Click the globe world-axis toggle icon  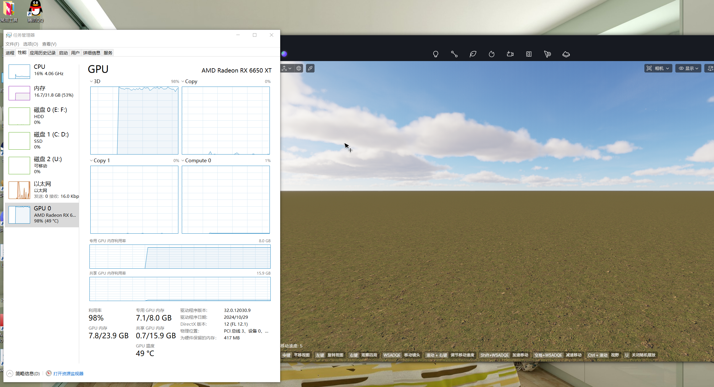(x=299, y=68)
